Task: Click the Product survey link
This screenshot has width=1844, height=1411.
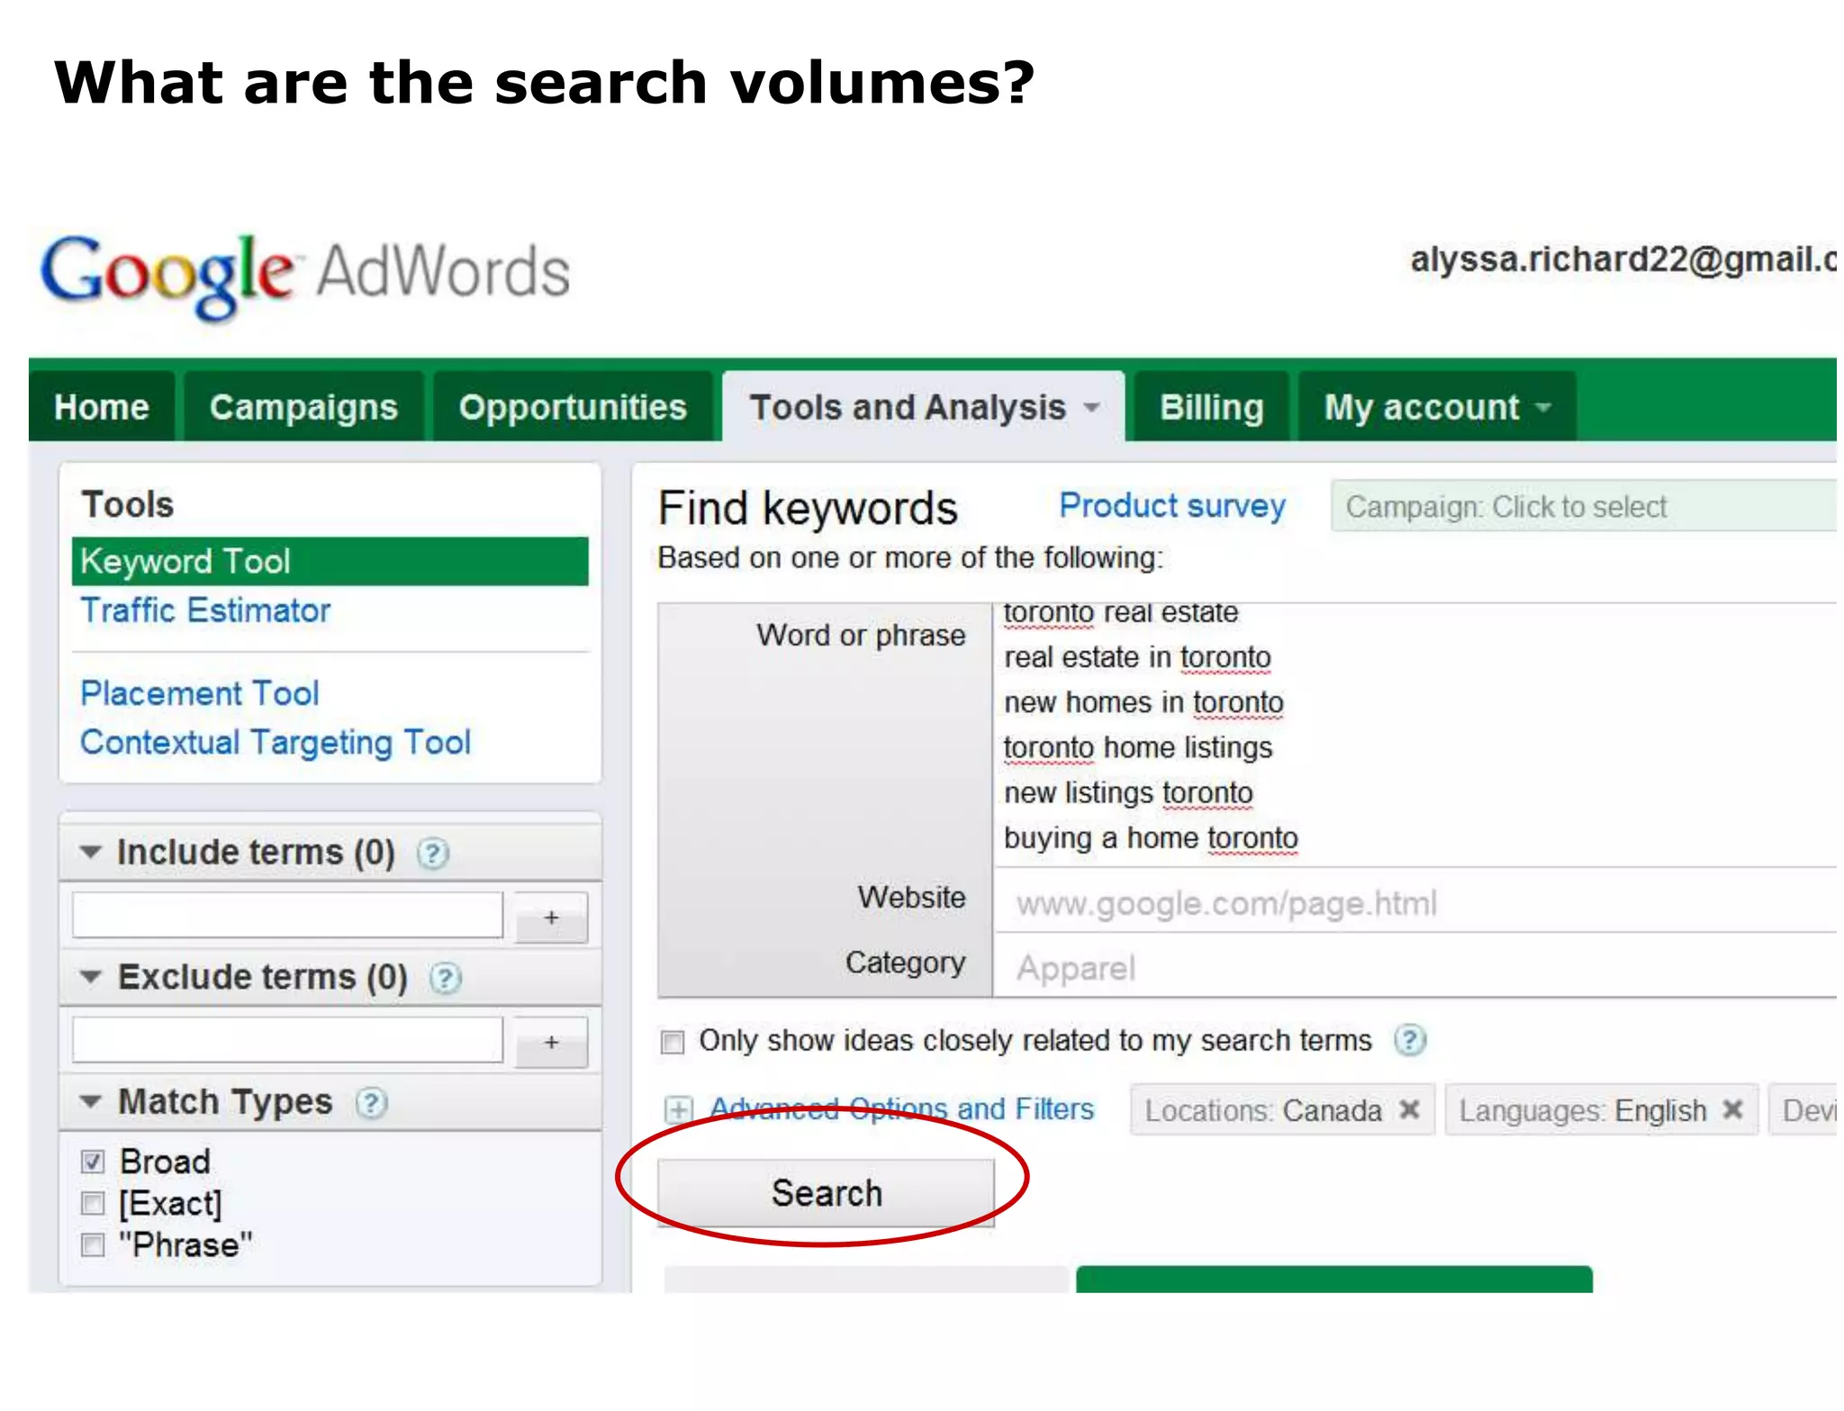Action: (1172, 506)
